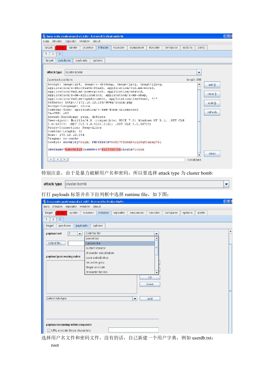
Task: Switch to the decoder tab in the payload-set window
Action: 154,213
